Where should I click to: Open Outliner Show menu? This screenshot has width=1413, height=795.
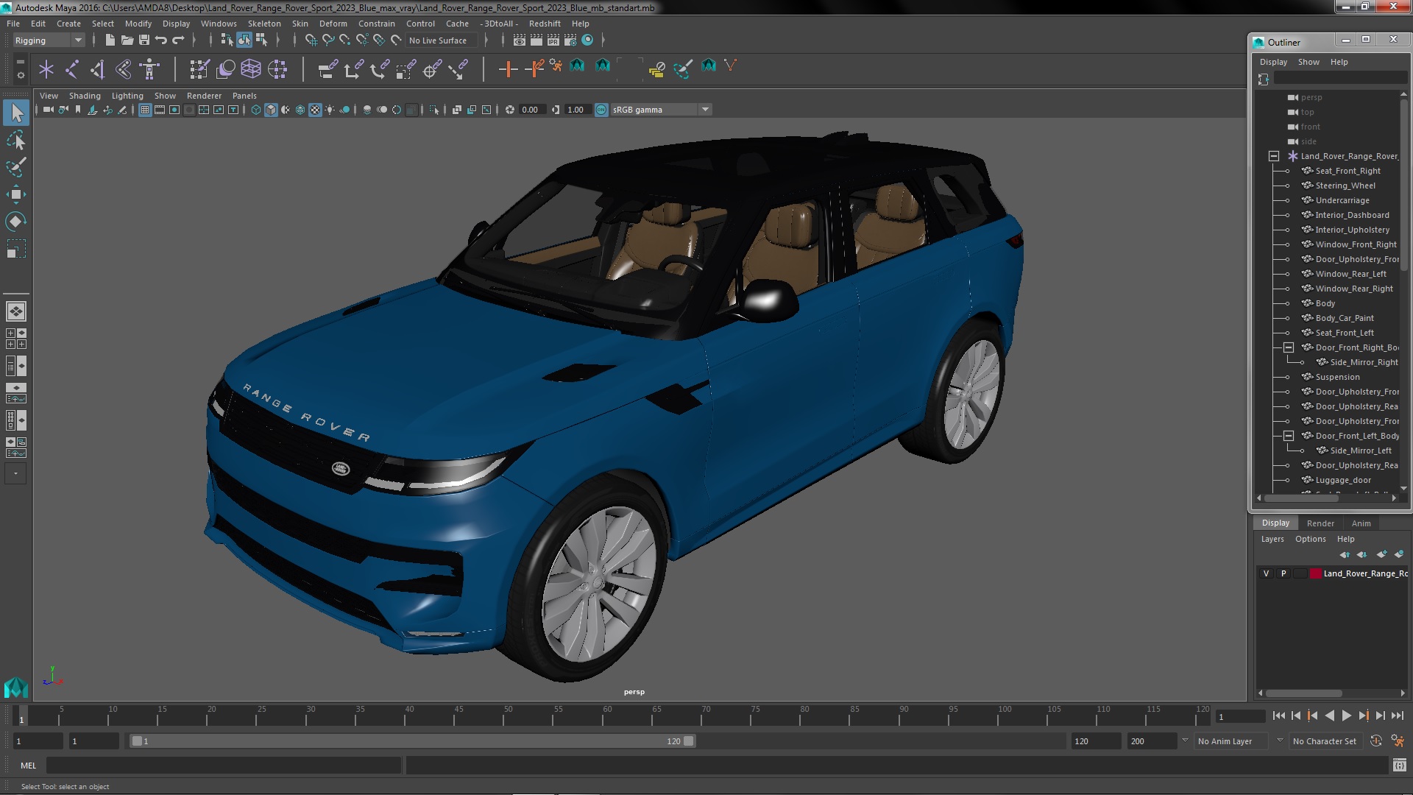1308,62
